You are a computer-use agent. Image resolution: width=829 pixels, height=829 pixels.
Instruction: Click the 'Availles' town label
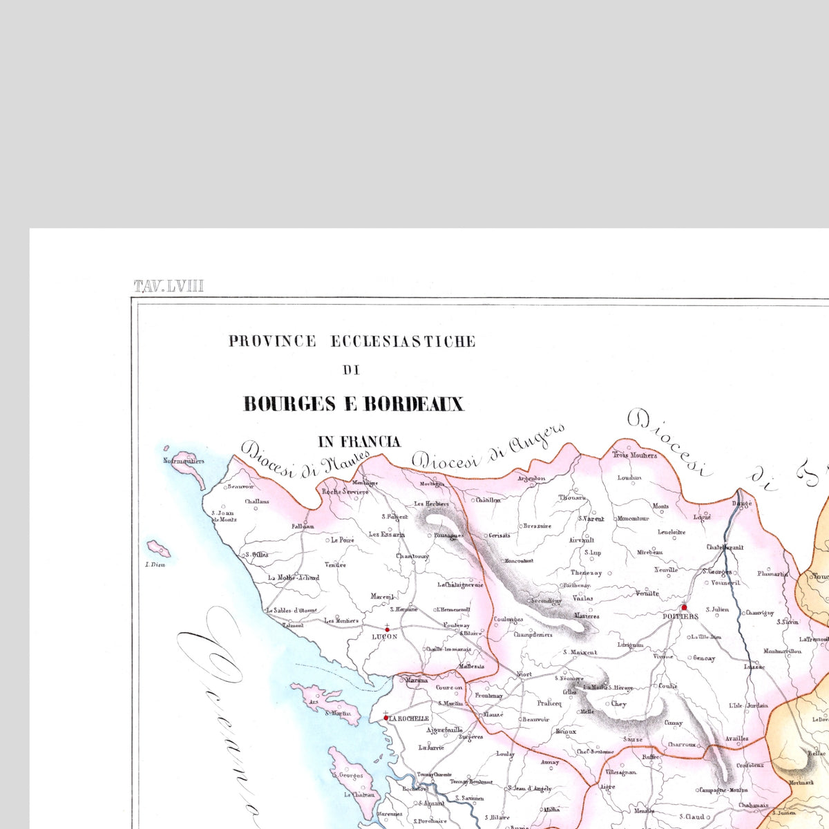point(736,739)
